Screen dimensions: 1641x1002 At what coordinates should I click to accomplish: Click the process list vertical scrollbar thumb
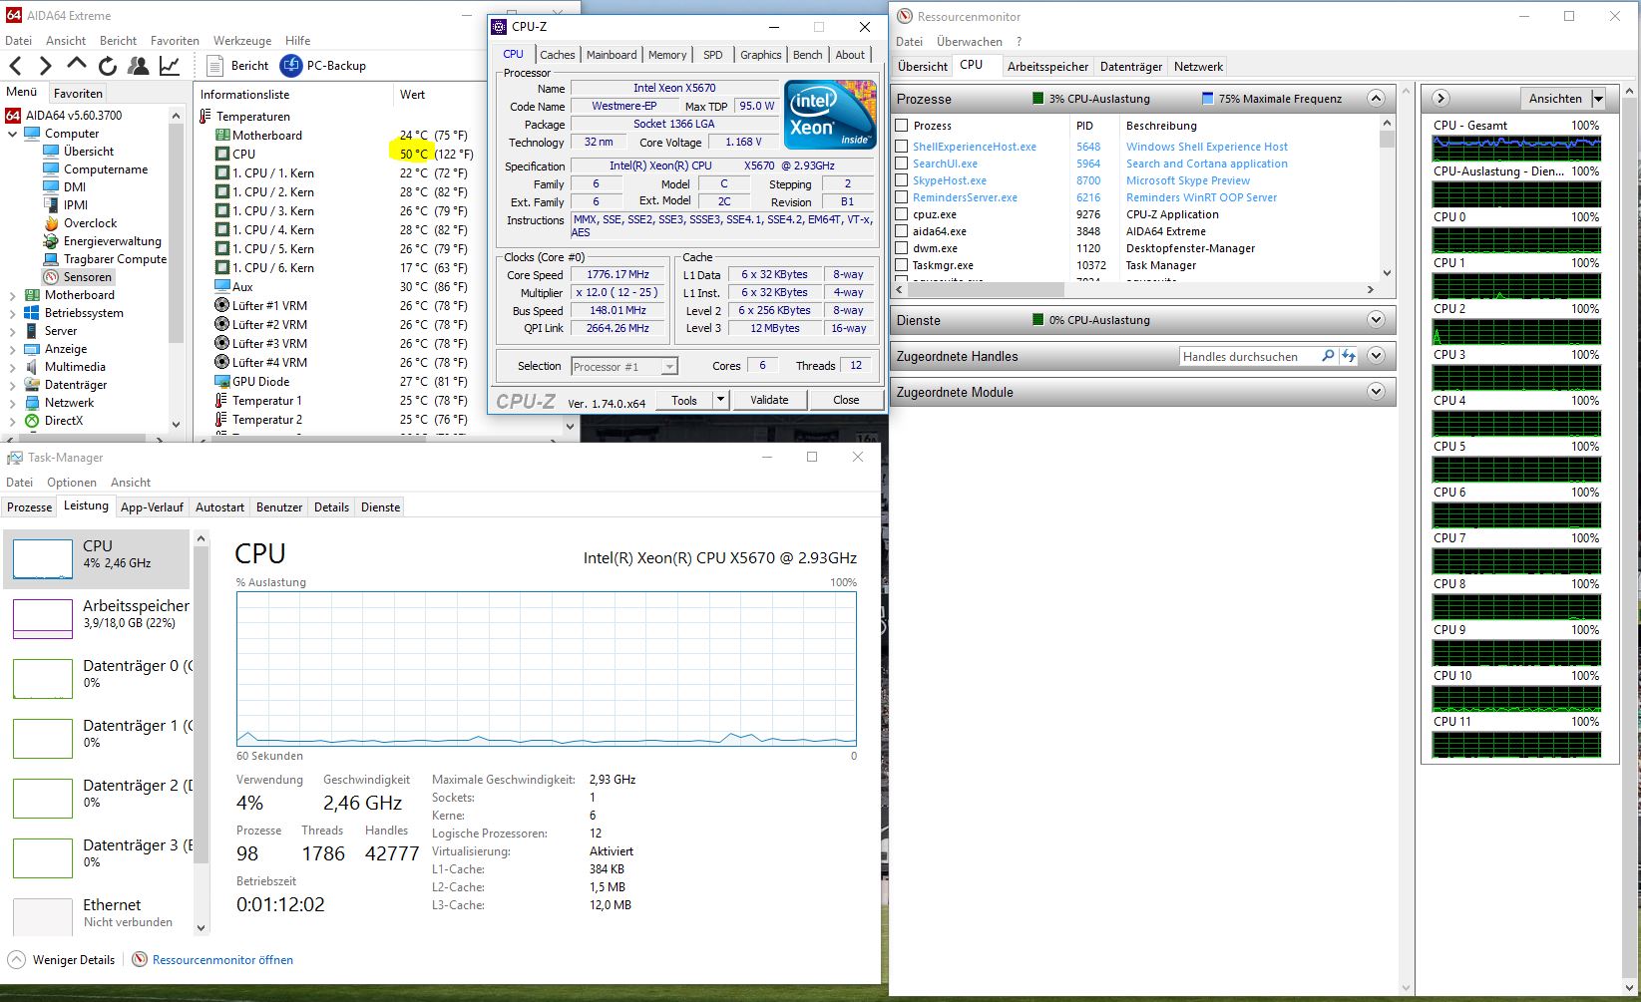1387,139
